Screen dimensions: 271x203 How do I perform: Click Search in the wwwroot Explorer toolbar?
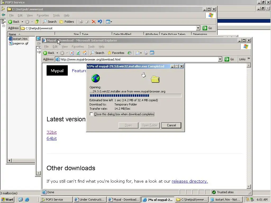(x=50, y=22)
